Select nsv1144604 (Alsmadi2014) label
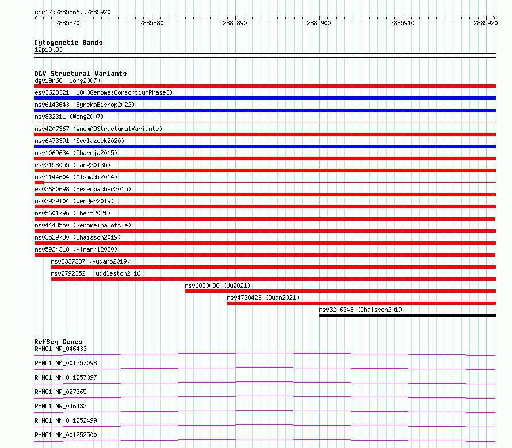 (x=76, y=177)
